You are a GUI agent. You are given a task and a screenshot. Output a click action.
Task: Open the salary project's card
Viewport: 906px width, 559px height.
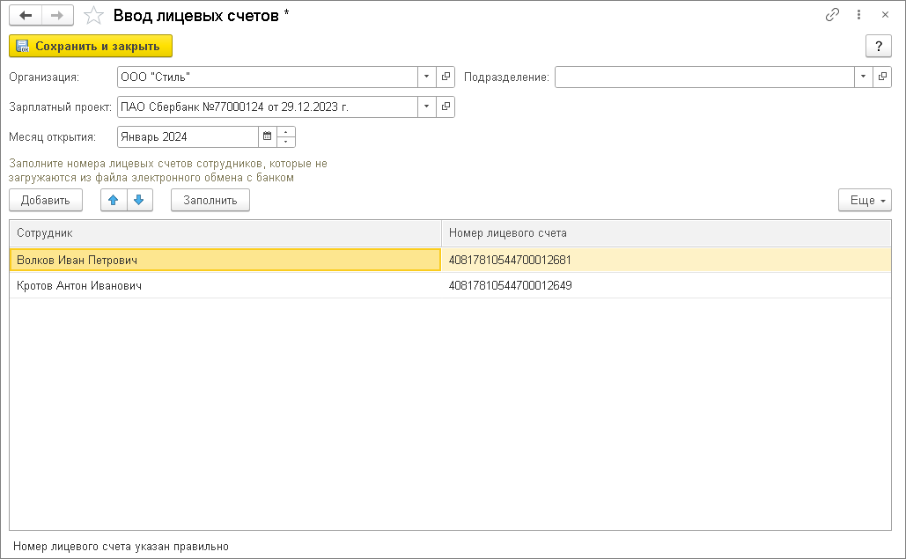click(x=446, y=107)
